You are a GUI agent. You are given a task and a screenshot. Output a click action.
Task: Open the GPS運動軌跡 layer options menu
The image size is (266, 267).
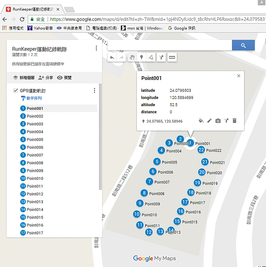pyautogui.click(x=94, y=90)
